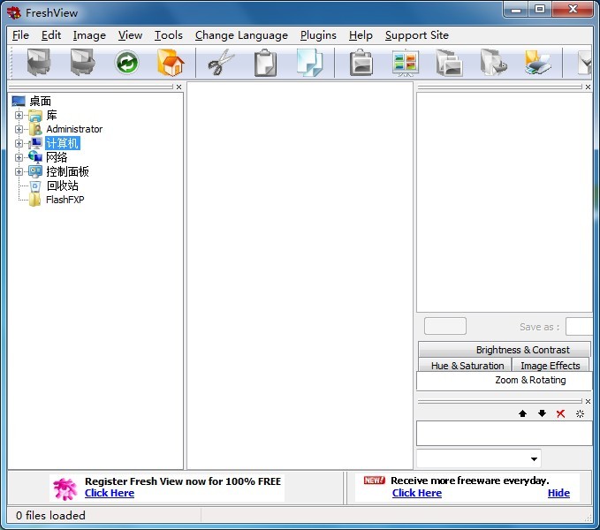The image size is (600, 530).
Task: Click the 网络 network globe icon
Action: tap(35, 157)
